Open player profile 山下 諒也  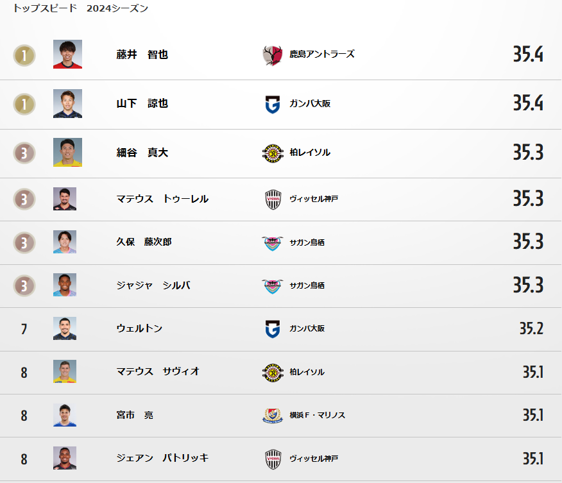pos(142,103)
